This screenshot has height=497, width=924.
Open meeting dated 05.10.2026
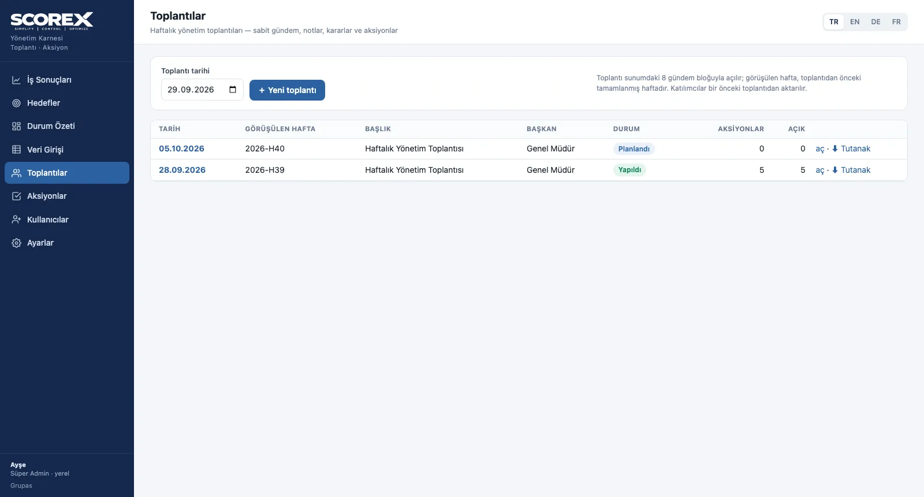(181, 149)
